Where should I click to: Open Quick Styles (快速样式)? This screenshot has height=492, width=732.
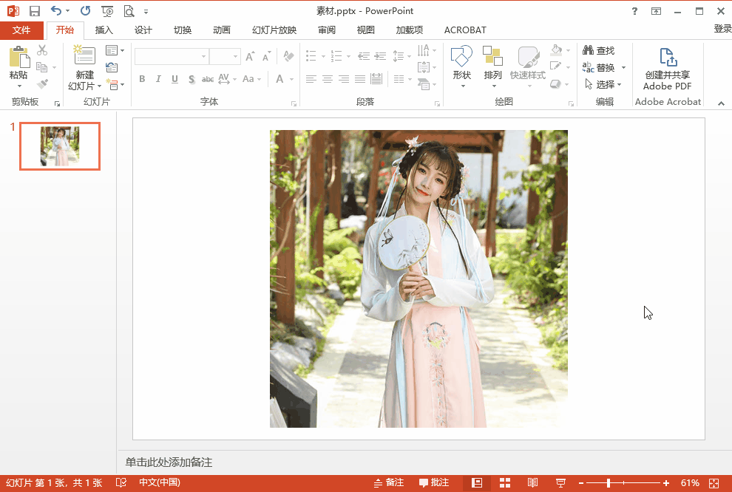(528, 67)
